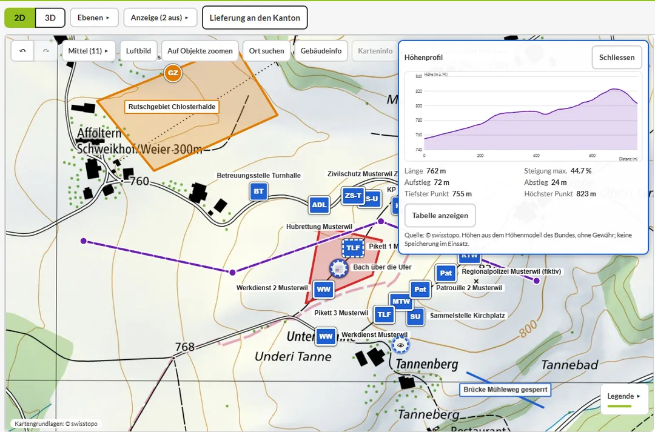Click the eye observation marker near Tannenberg
The image size is (655, 432).
(401, 345)
